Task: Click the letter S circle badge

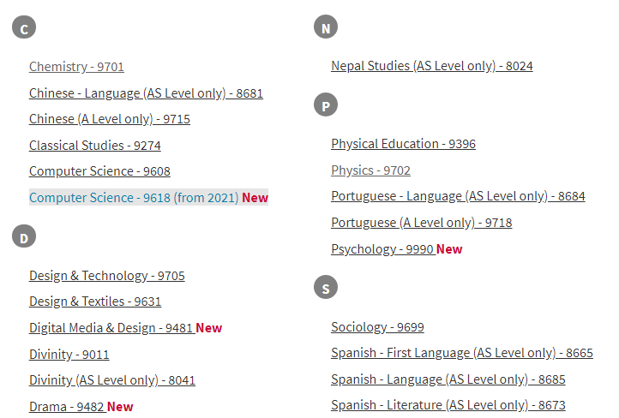Action: 326,288
